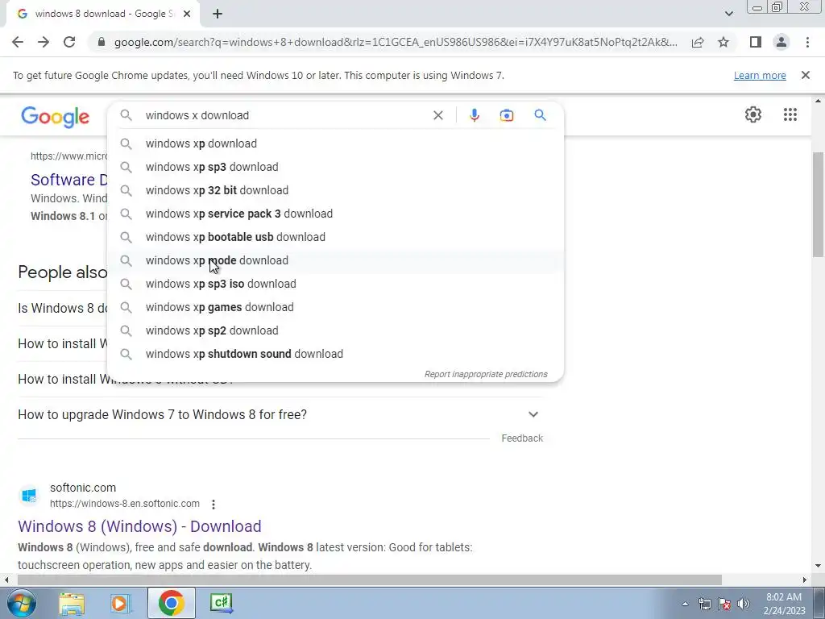Screen dimensions: 825x619
Task: Reload the current page
Action: [x=69, y=42]
